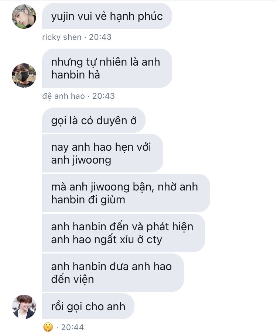Select 'anh hanbin đến và phát hiện' bubble

[x=124, y=233]
